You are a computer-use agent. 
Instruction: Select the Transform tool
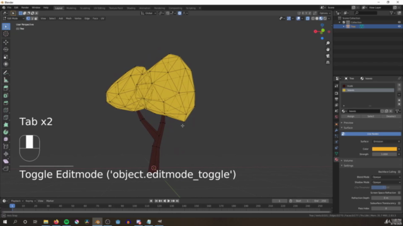(6, 64)
